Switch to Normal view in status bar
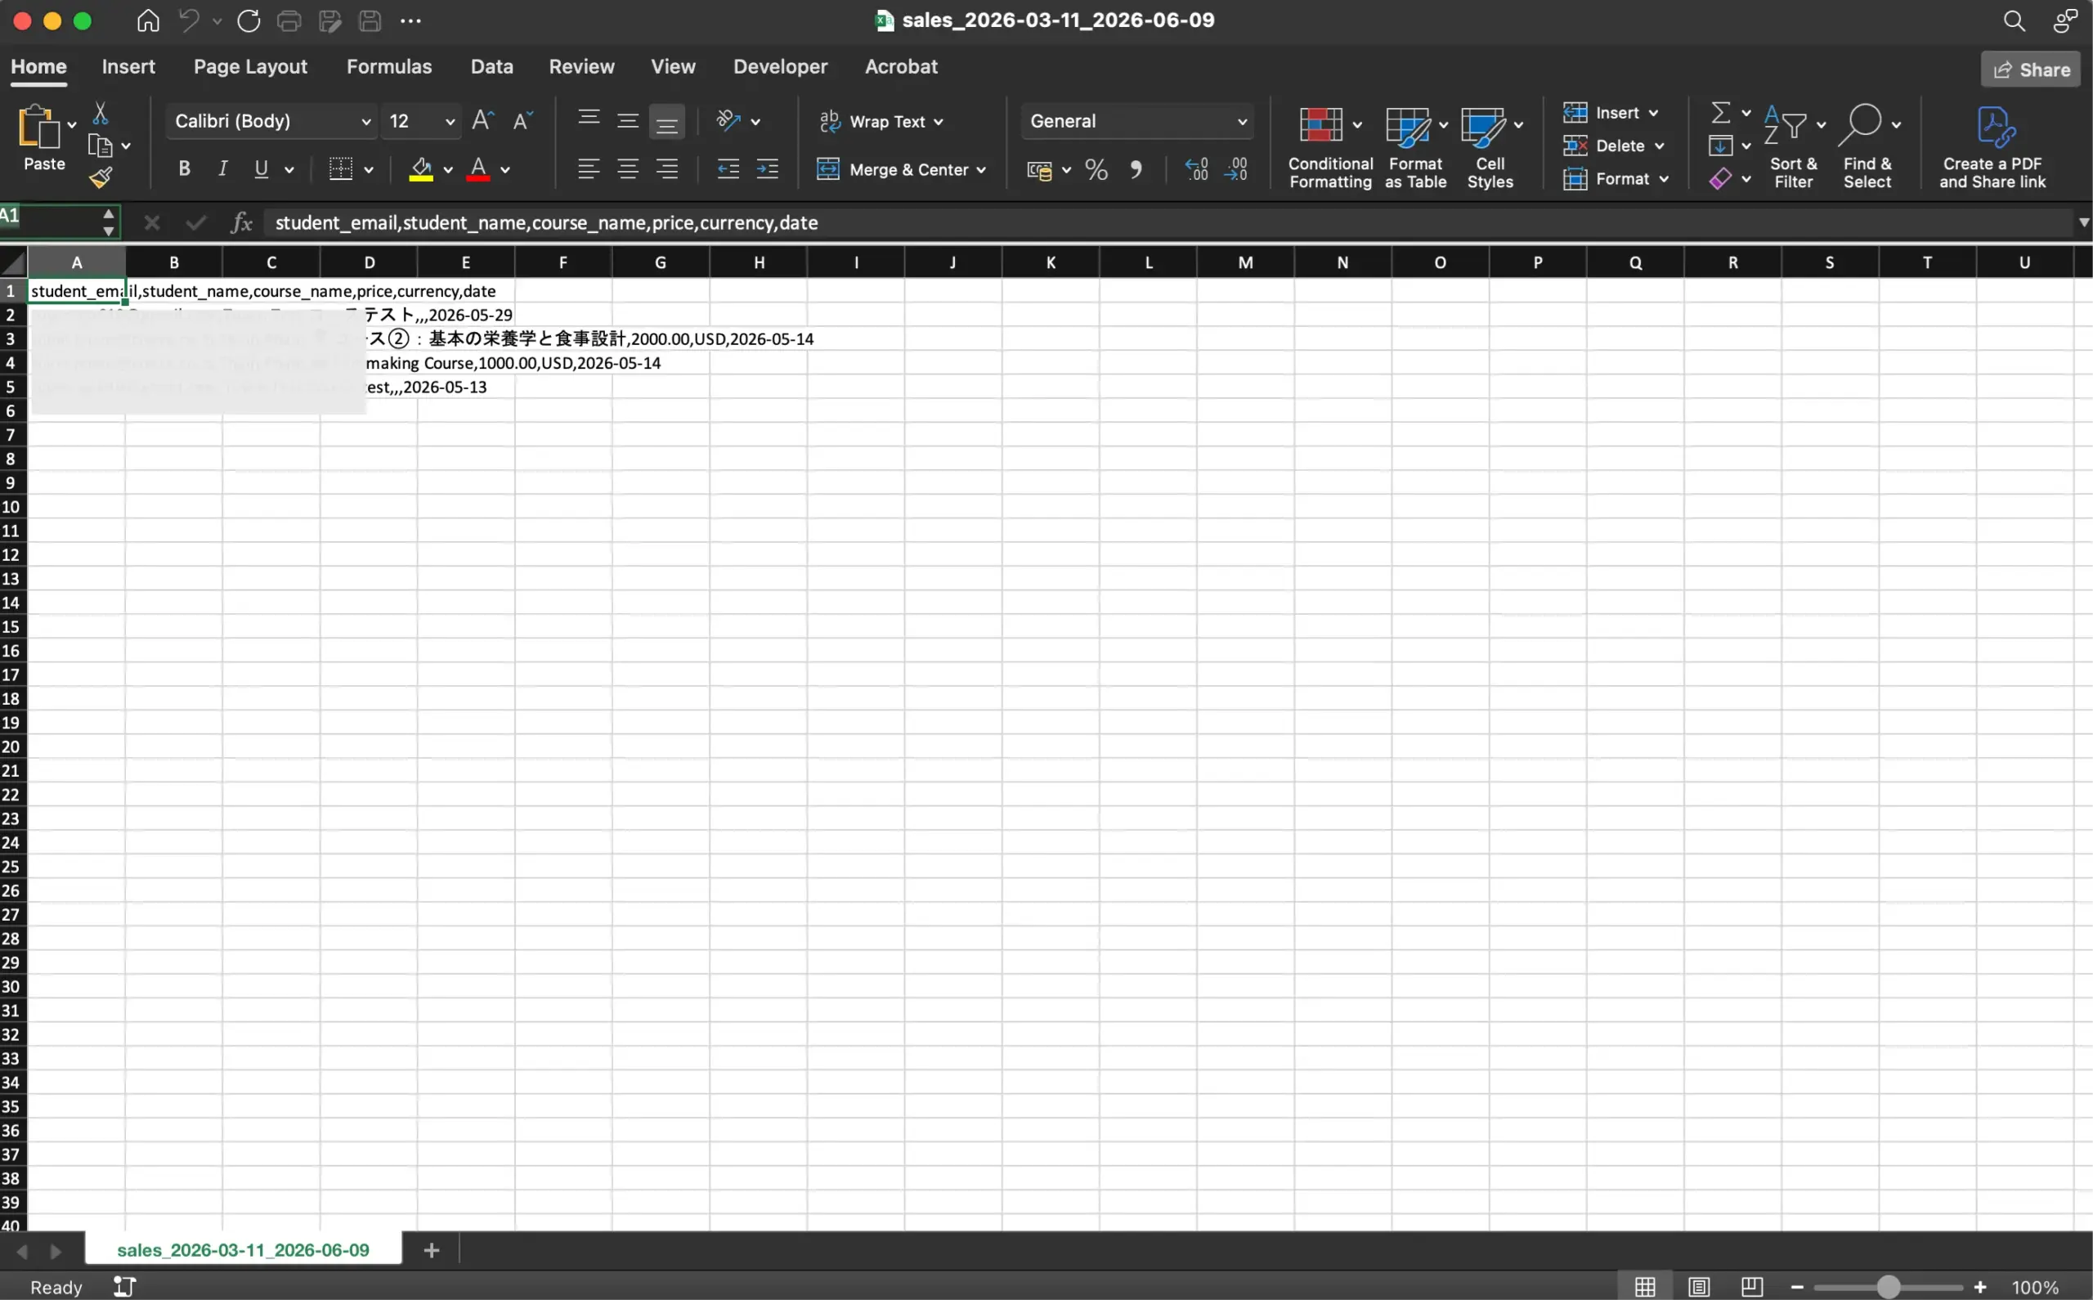 pos(1645,1286)
